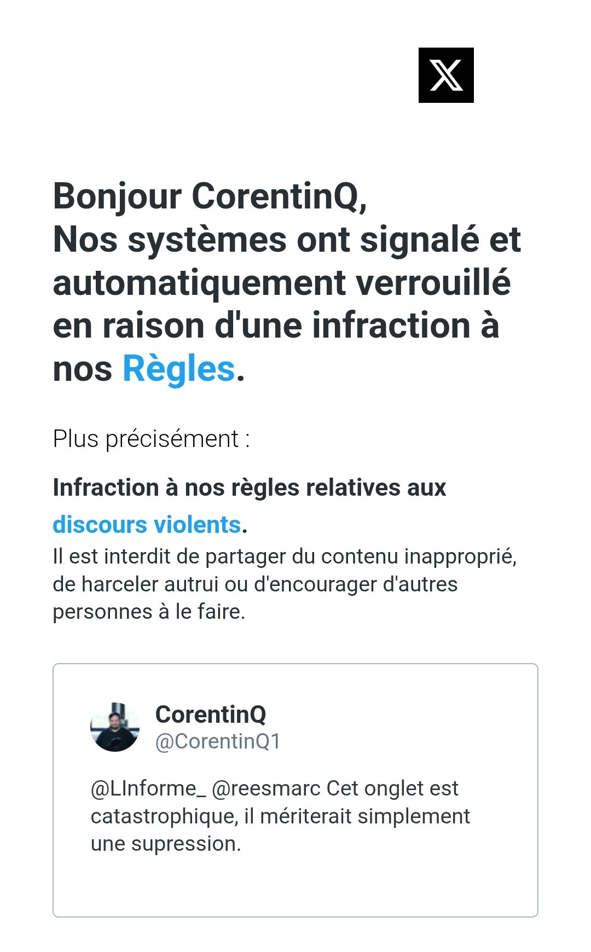The width and height of the screenshot is (591, 952).
Task: Click the @CorentinQ1 handle
Action: tap(218, 741)
